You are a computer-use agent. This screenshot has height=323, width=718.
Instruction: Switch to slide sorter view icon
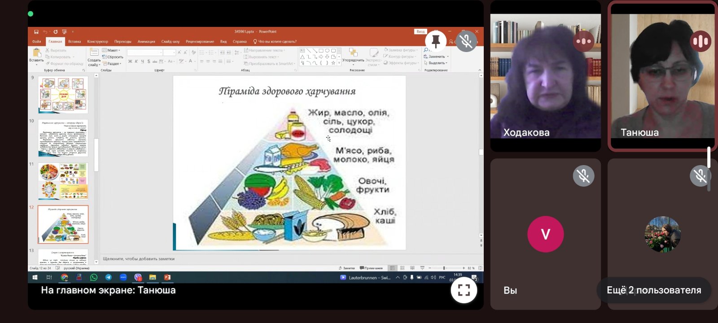click(x=402, y=268)
